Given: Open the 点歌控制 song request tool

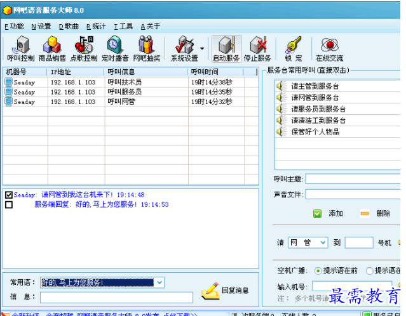Looking at the screenshot, I should pos(84,49).
